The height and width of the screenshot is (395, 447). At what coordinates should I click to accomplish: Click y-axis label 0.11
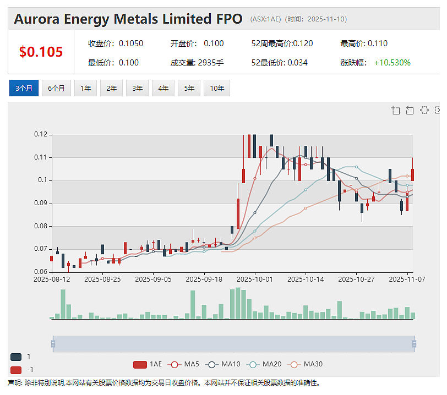click(41, 157)
